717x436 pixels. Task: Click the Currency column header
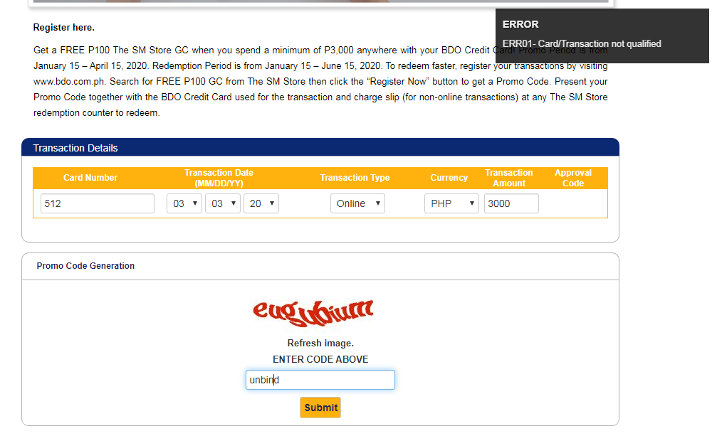coord(449,178)
